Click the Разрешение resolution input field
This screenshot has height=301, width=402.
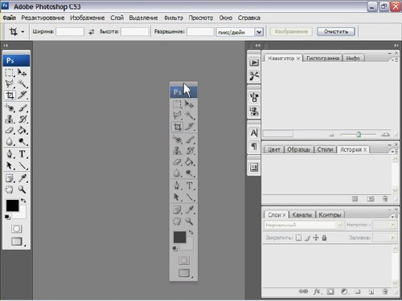point(200,32)
